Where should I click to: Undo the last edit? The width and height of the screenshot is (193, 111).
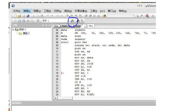tap(48, 16)
